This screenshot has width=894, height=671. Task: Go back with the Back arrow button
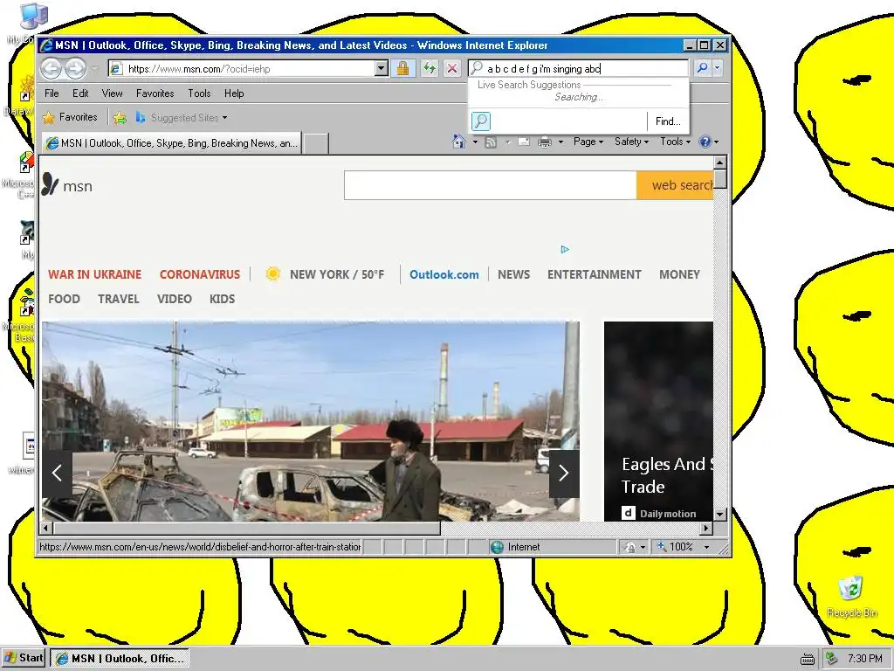(x=51, y=69)
